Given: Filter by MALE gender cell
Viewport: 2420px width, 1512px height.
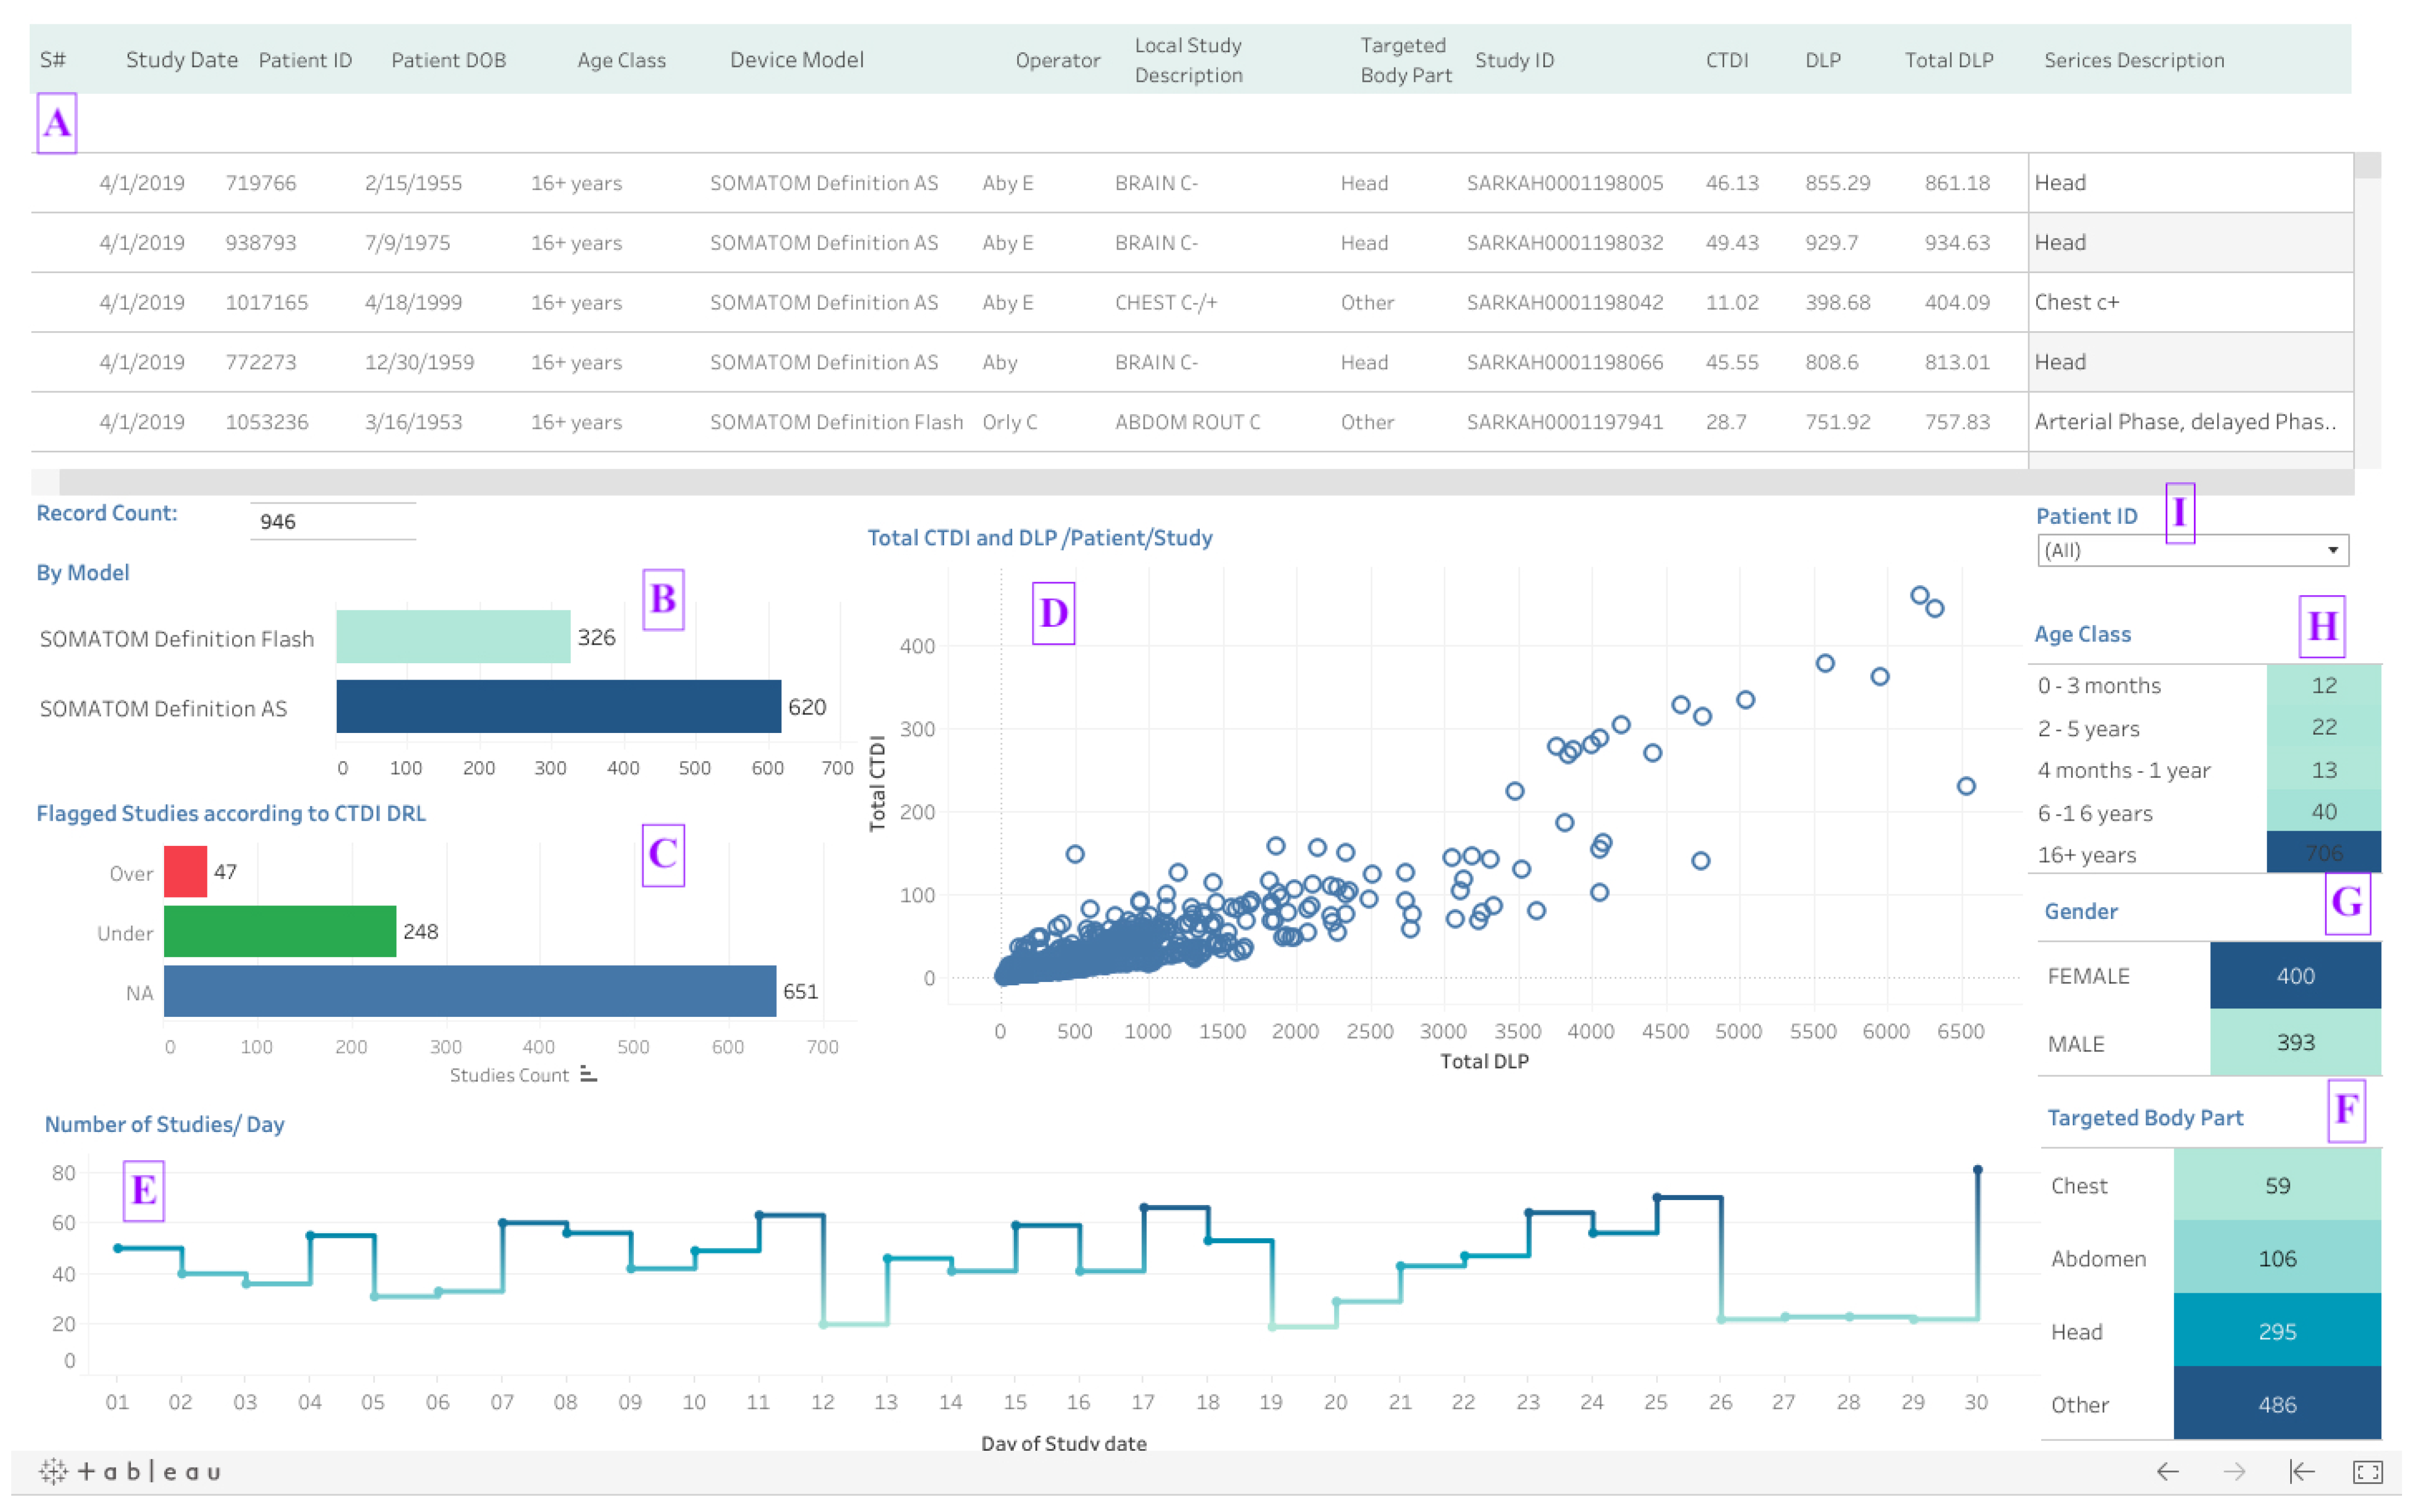Looking at the screenshot, I should 2294,1042.
